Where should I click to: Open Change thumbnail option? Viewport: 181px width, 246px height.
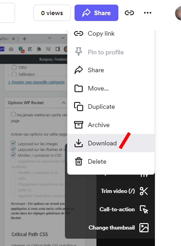[x=118, y=228]
